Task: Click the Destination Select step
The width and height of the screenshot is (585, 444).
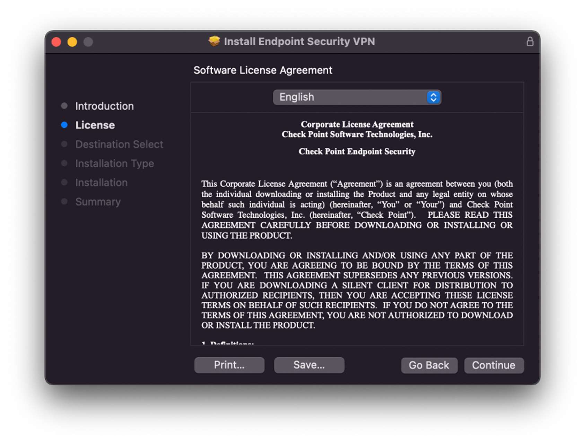Action: click(119, 144)
